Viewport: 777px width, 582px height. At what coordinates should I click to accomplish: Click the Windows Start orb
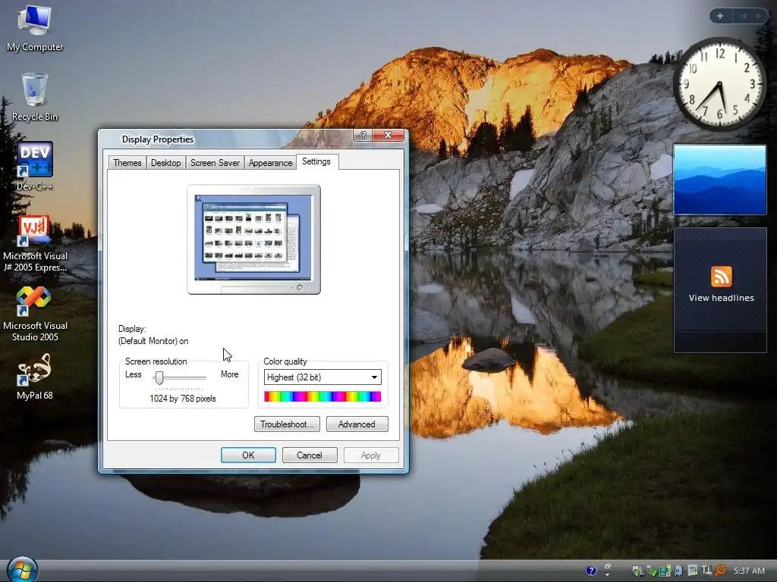coord(23,570)
